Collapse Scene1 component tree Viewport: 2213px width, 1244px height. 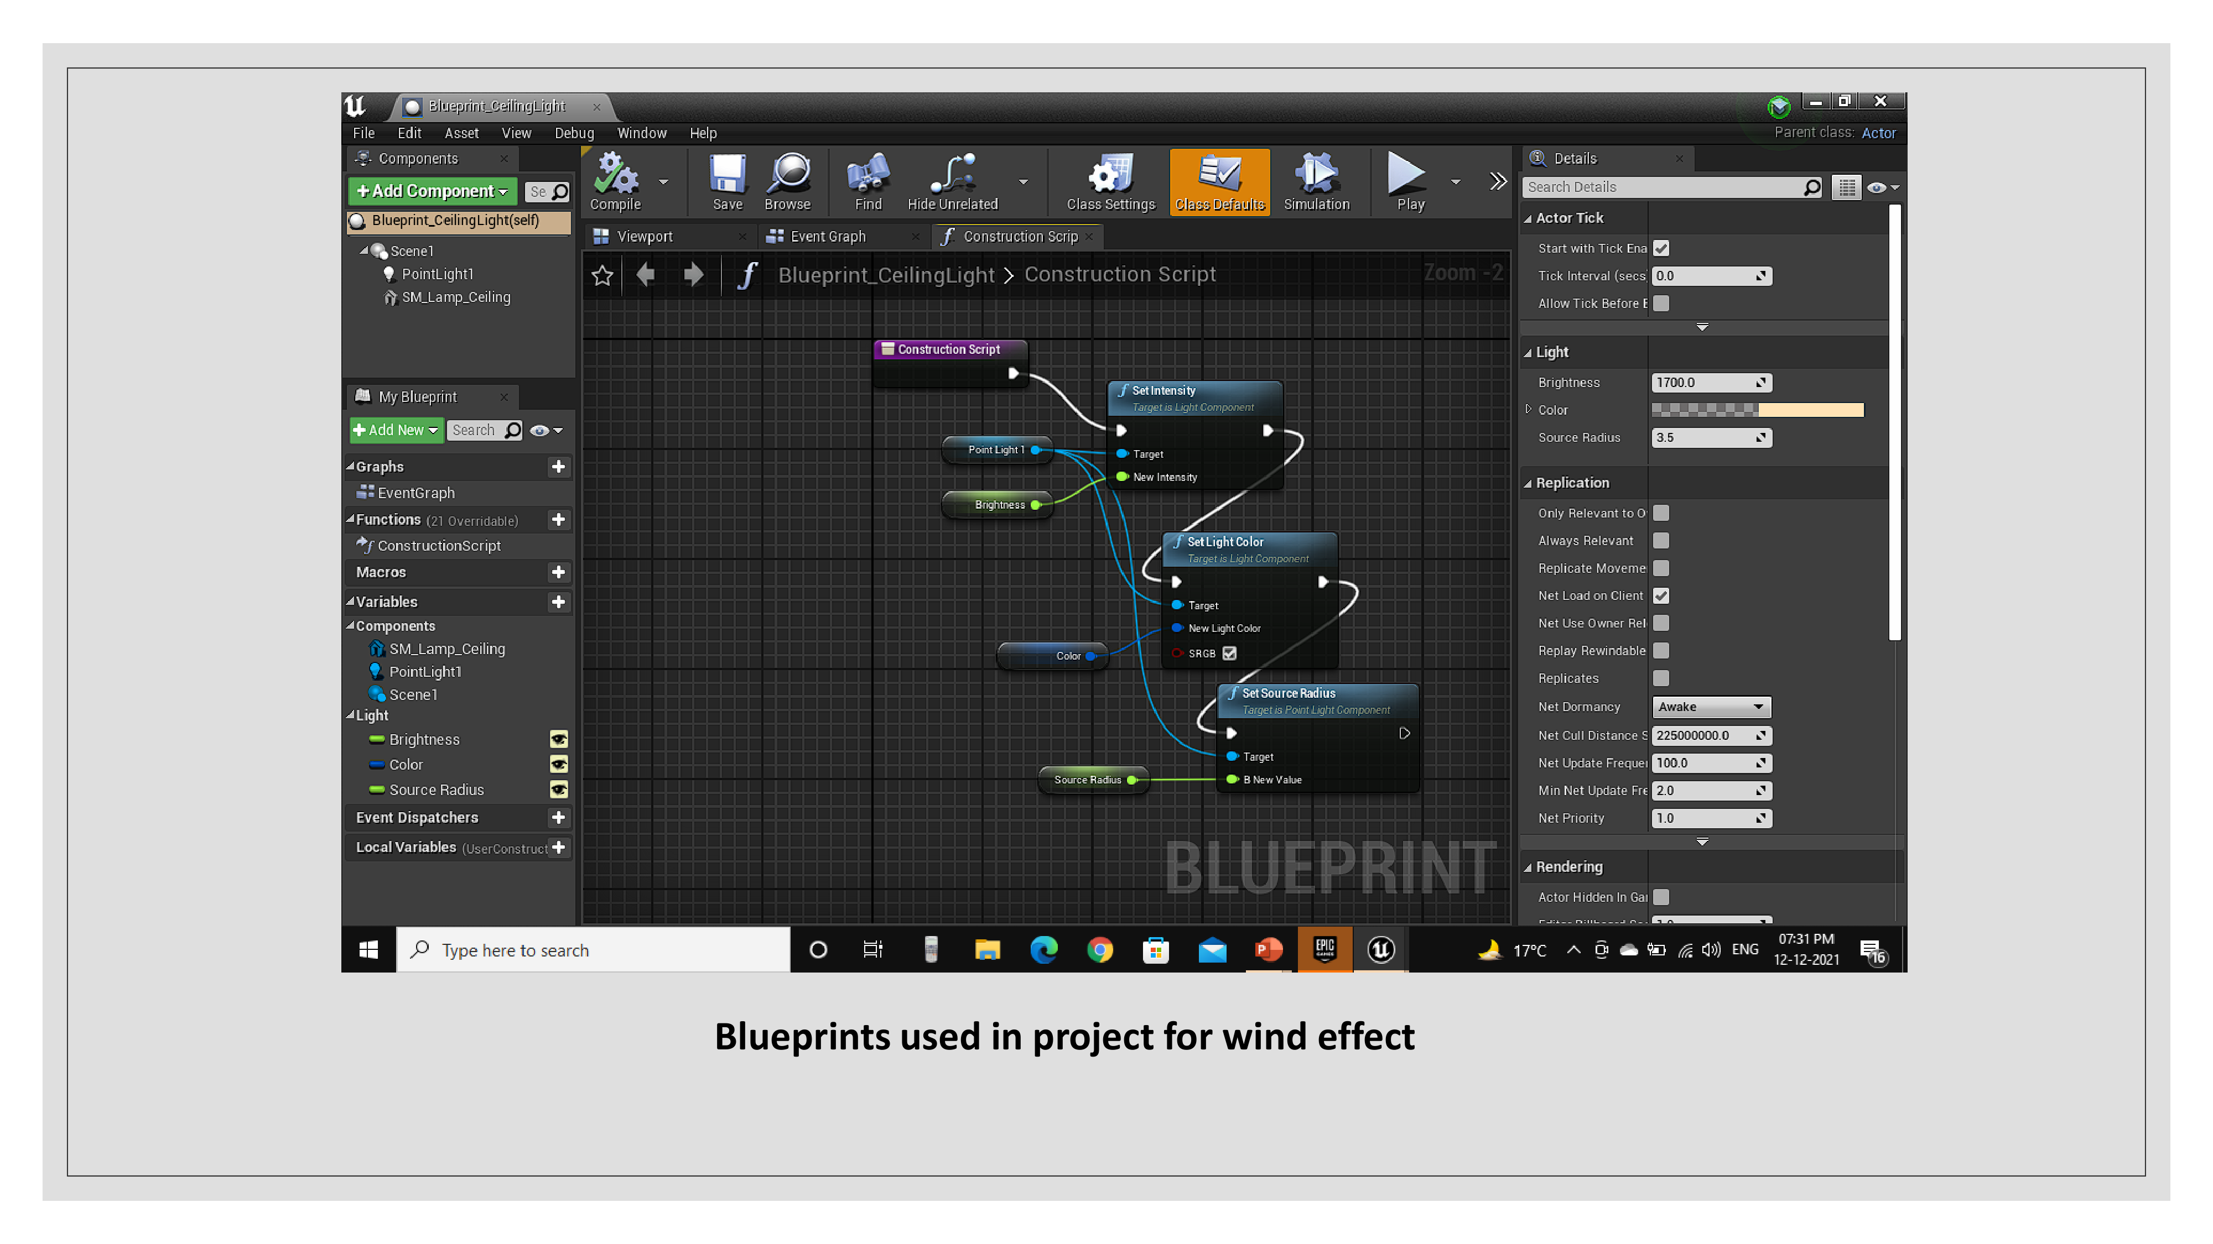click(x=363, y=250)
